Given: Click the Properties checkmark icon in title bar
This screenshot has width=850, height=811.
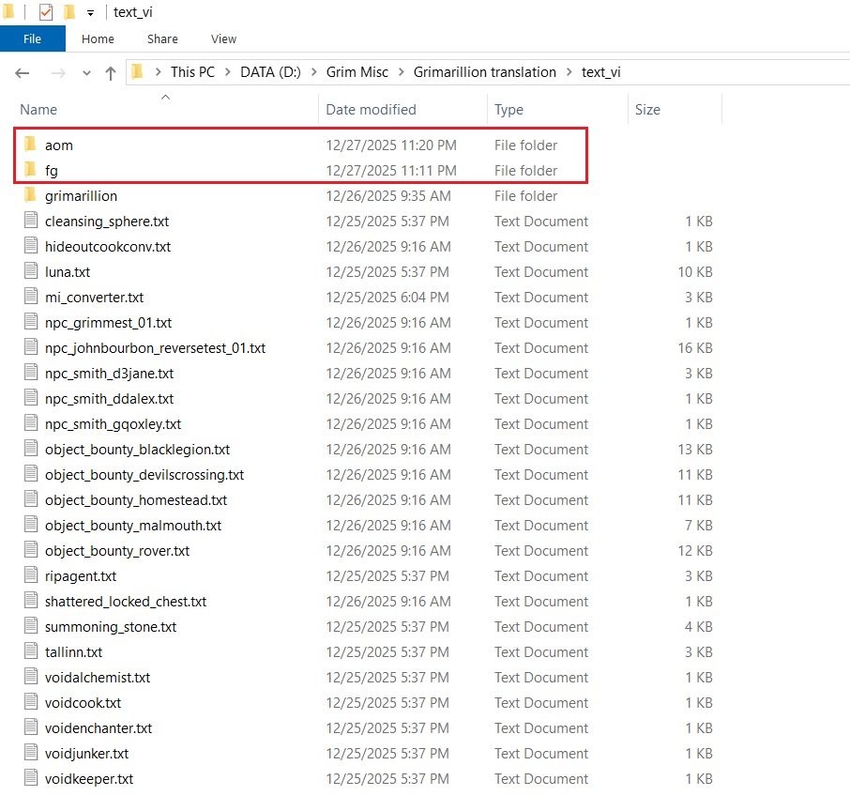Looking at the screenshot, I should coord(46,12).
